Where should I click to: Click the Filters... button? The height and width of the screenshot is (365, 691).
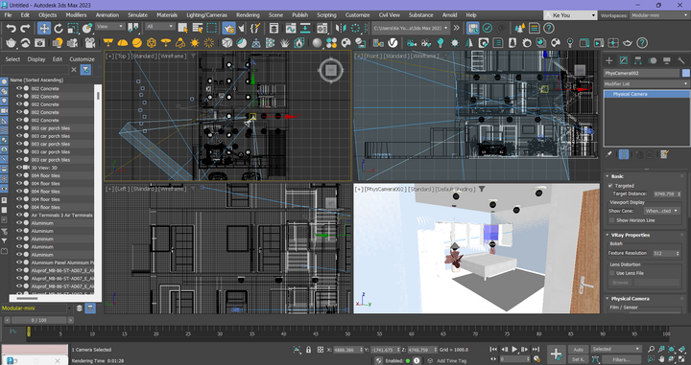pos(621,359)
